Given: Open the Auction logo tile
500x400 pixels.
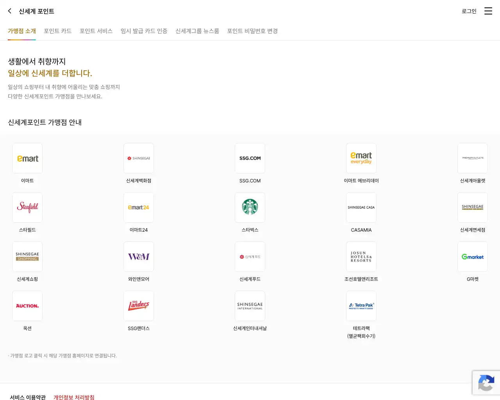Looking at the screenshot, I should click(27, 306).
